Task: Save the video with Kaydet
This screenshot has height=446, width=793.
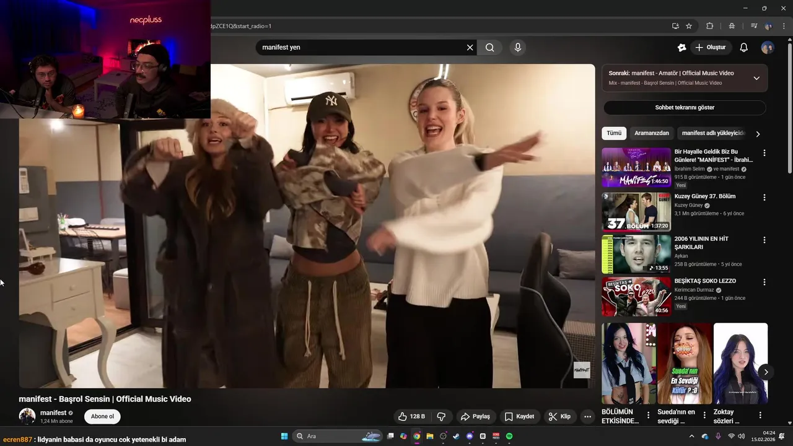Action: (x=519, y=416)
